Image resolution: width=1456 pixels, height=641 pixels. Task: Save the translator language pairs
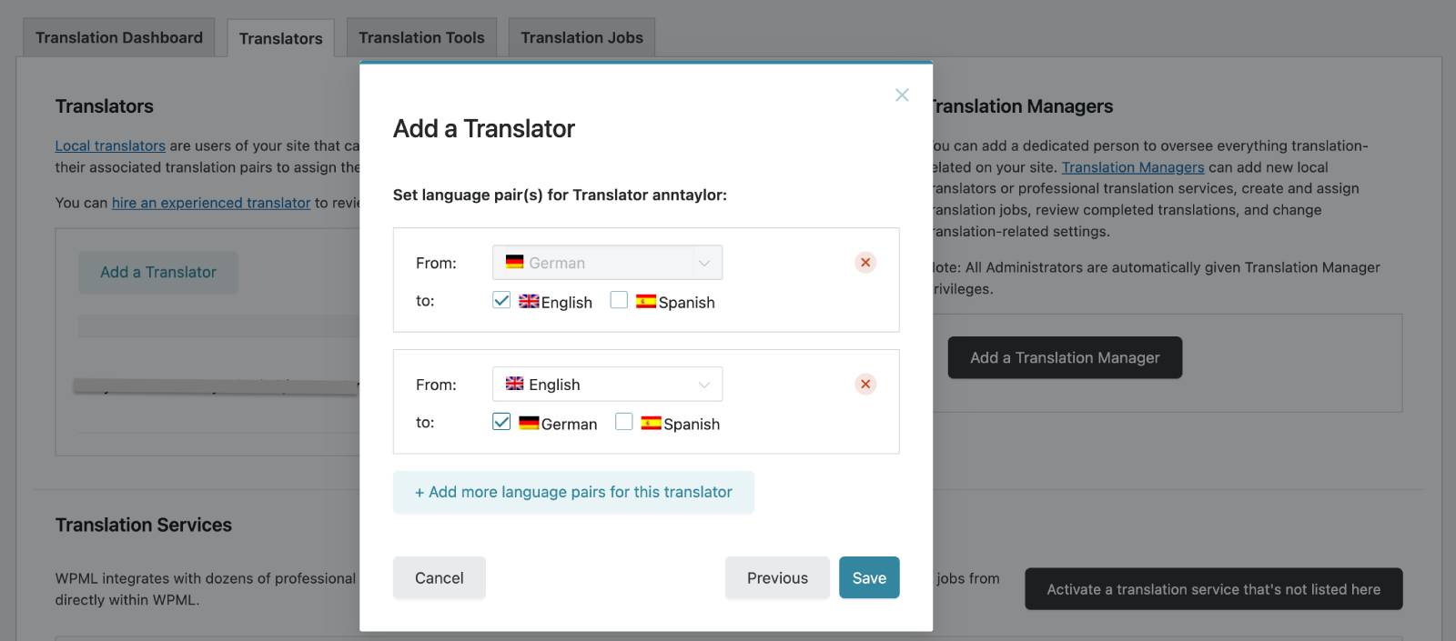tap(869, 577)
